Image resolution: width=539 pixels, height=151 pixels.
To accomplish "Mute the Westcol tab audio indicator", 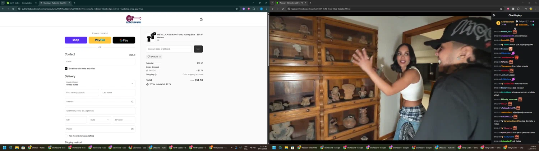I will 302,3.
